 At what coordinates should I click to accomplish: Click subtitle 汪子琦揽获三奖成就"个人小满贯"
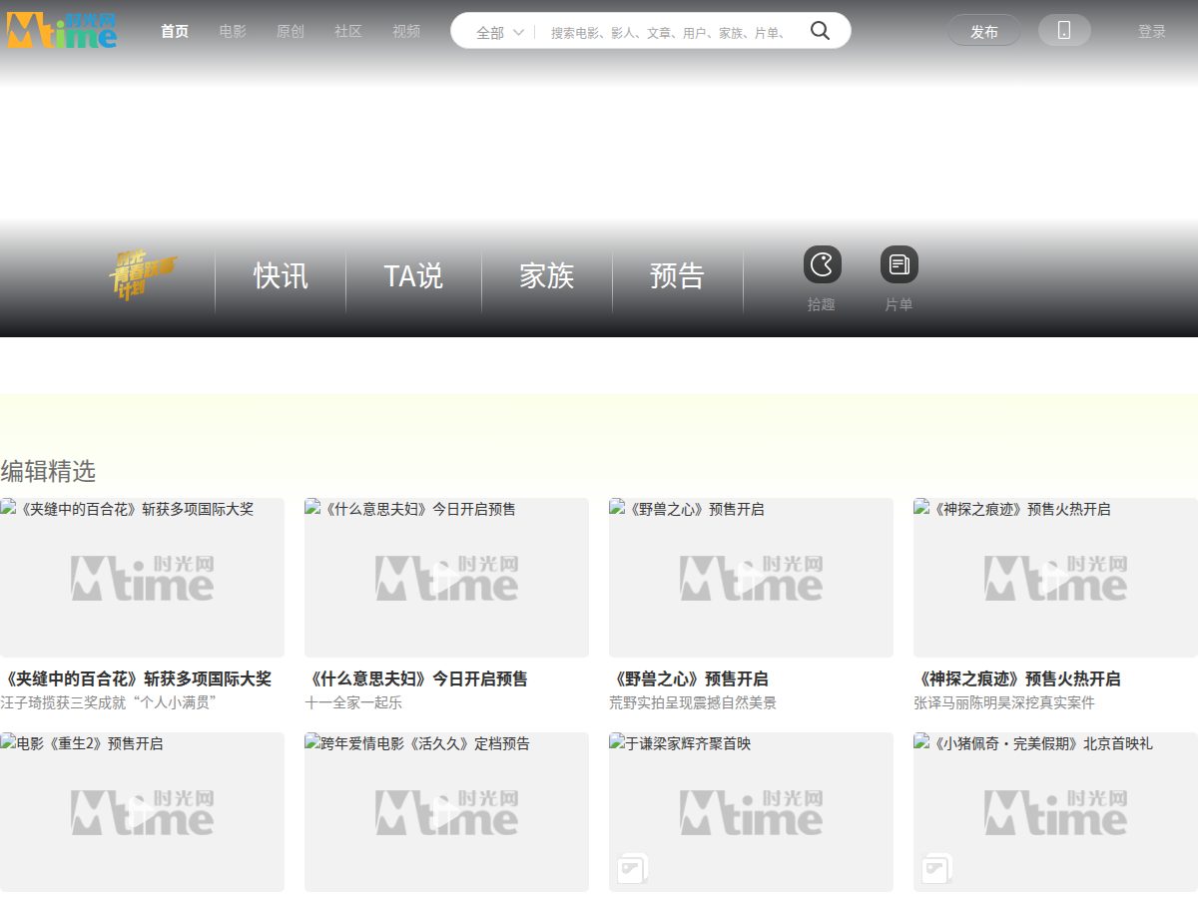coord(109,702)
